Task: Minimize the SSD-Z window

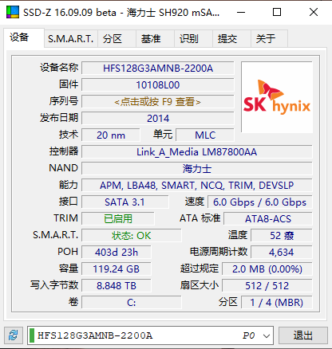Action: click(x=241, y=12)
